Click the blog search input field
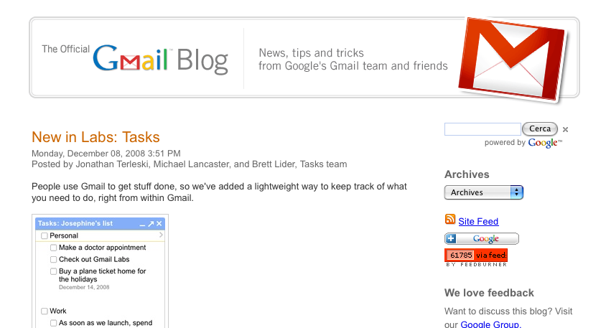This screenshot has width=606, height=328. pos(483,129)
